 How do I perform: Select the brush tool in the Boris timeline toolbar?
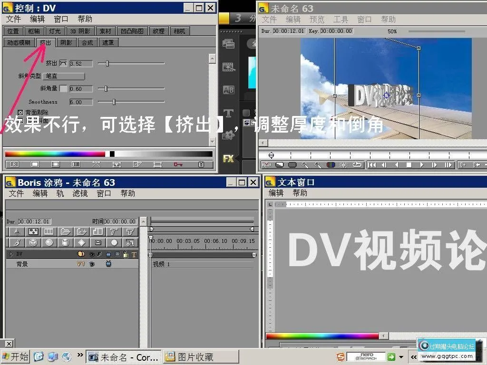pyautogui.click(x=17, y=243)
